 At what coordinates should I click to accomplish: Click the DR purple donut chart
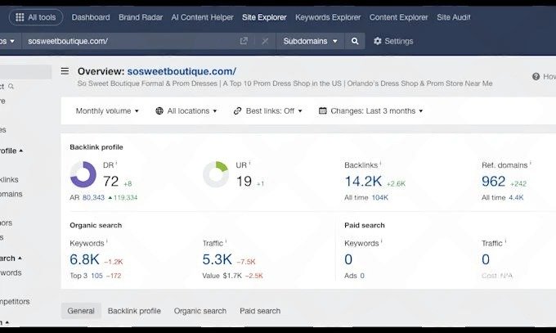pos(83,173)
